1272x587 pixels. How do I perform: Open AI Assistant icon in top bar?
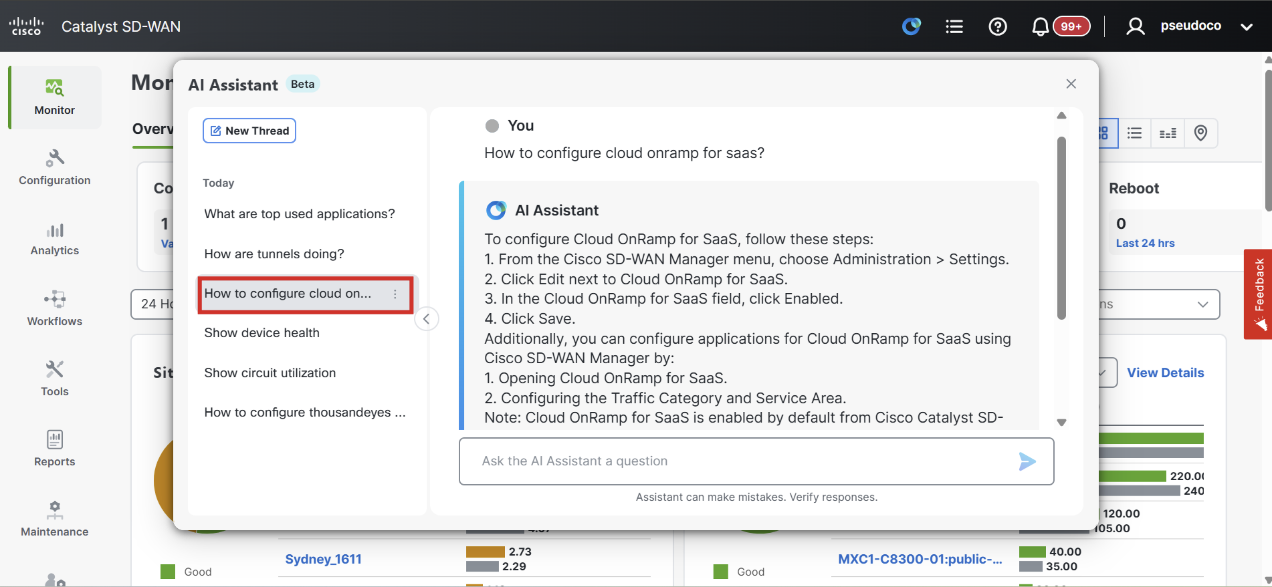click(912, 26)
